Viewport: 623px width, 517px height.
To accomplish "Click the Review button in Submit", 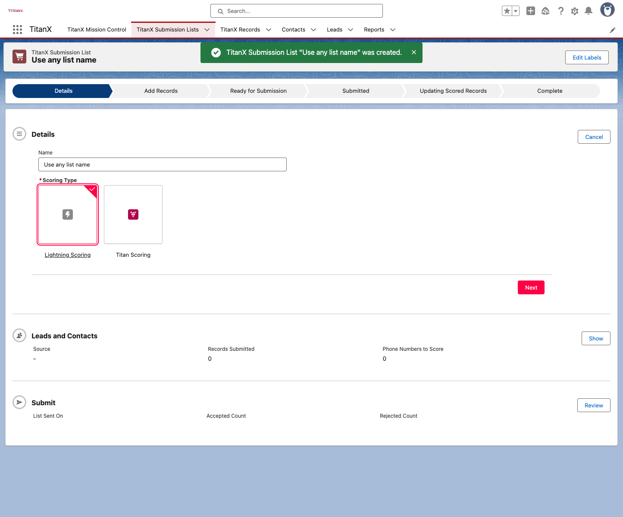I will pos(594,405).
